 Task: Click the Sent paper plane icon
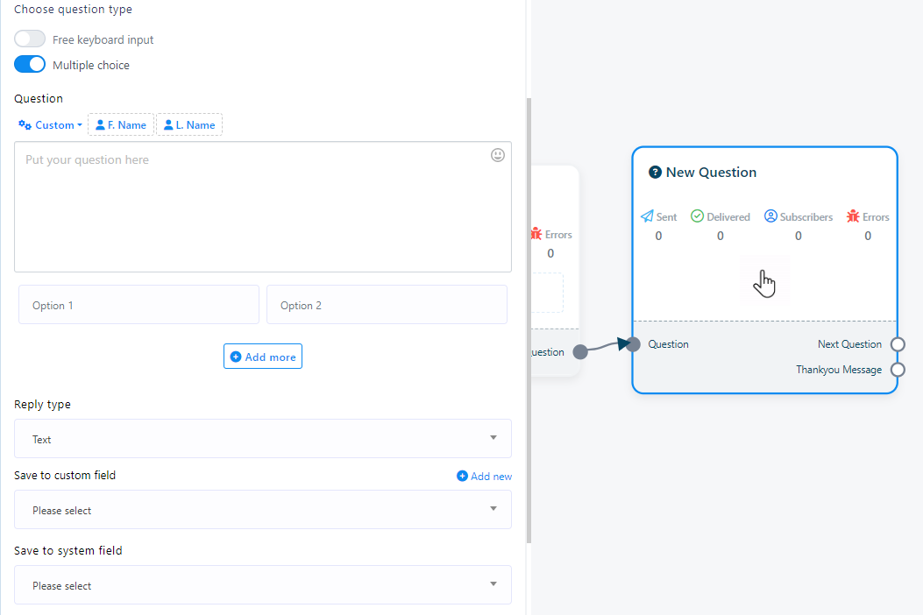tap(647, 216)
